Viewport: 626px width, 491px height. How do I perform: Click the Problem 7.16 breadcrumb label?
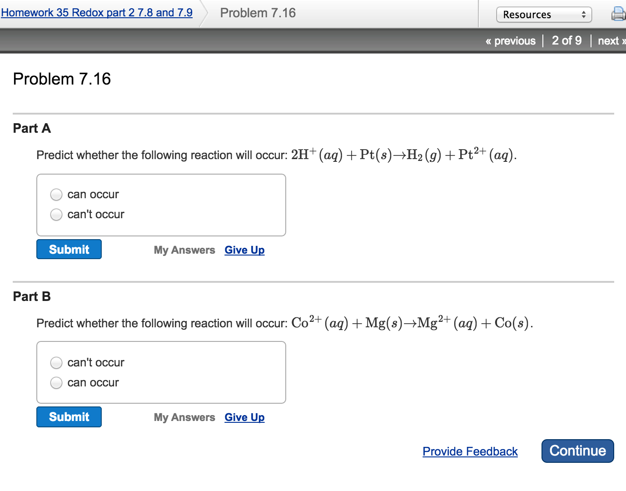(258, 12)
